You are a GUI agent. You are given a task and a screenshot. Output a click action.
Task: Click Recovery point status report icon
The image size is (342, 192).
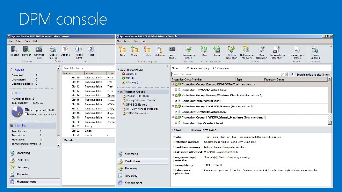[x=297, y=49]
